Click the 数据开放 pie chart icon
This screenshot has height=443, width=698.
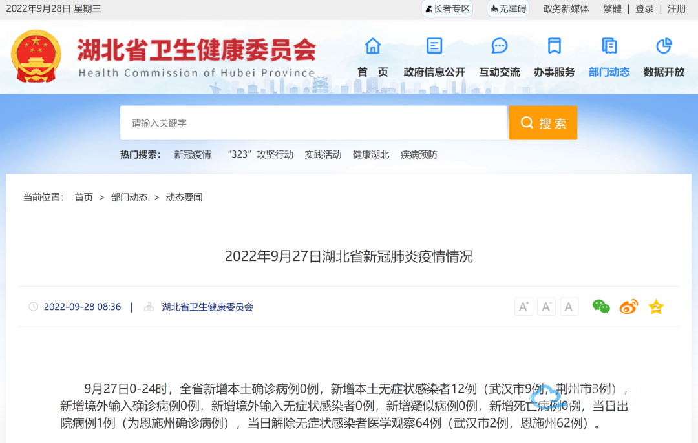pos(664,46)
